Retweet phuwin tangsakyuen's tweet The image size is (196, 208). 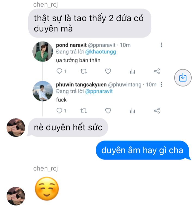click(84, 111)
